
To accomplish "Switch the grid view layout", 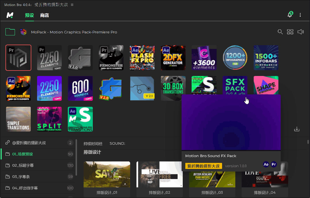I will [290, 32].
